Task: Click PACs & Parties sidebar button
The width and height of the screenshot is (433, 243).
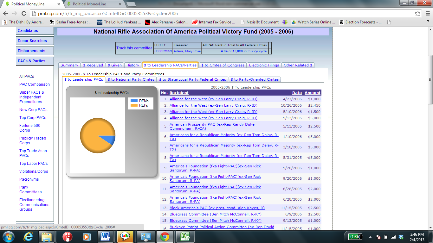Action: click(35, 61)
